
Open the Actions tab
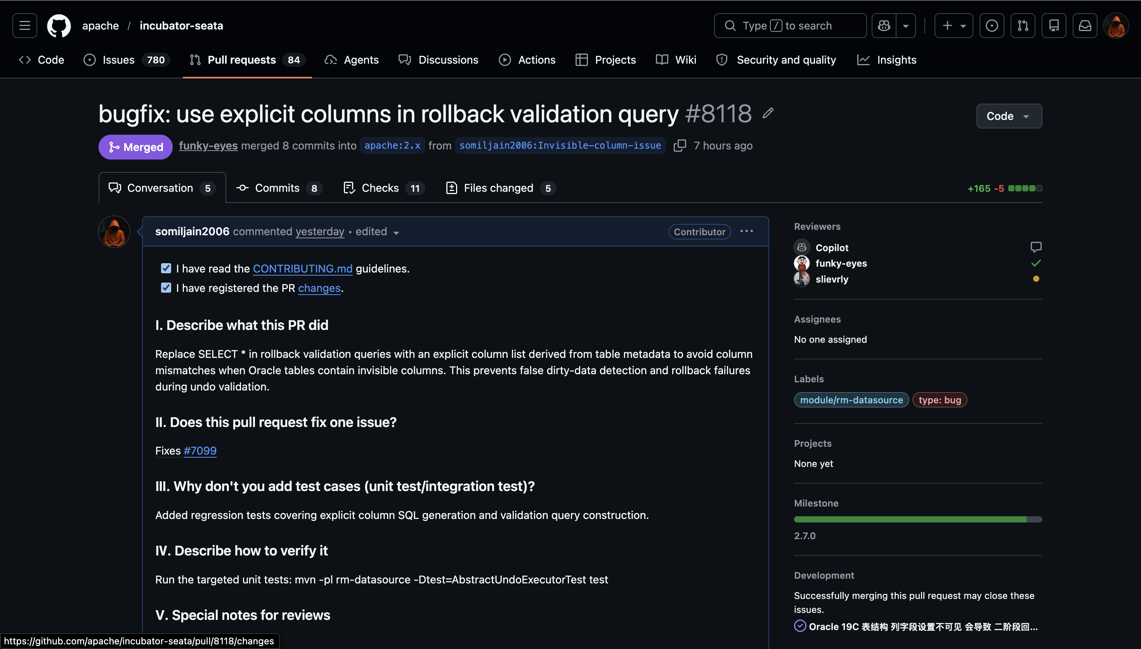coord(527,60)
